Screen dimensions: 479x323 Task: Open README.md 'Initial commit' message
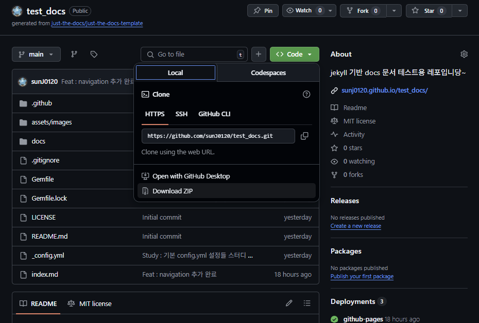162,237
